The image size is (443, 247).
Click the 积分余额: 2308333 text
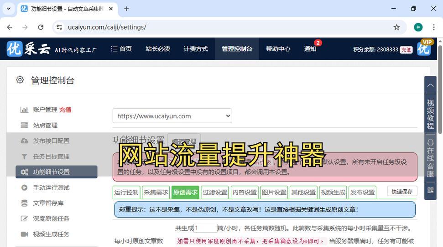[375, 50]
